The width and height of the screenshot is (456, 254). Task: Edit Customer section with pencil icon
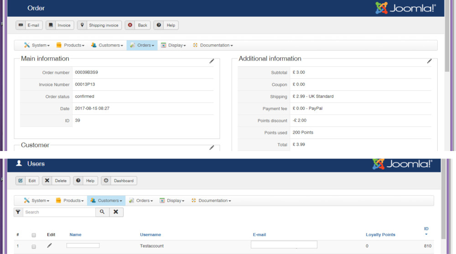point(212,147)
